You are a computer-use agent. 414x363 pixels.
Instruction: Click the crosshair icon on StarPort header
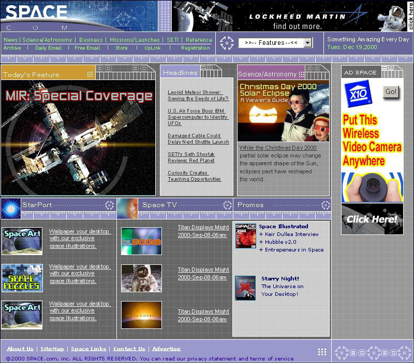[109, 205]
